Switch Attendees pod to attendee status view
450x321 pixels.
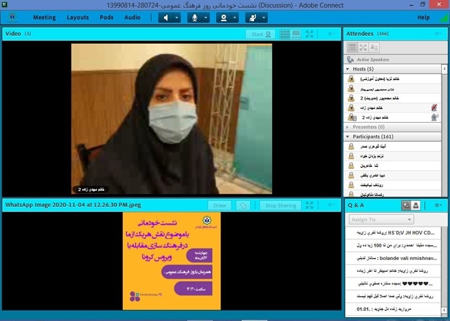point(375,47)
